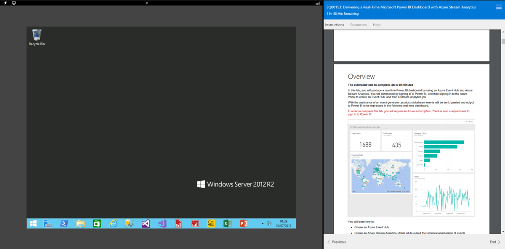
Task: Open the taskbar clock showing 01:29
Action: point(284,223)
